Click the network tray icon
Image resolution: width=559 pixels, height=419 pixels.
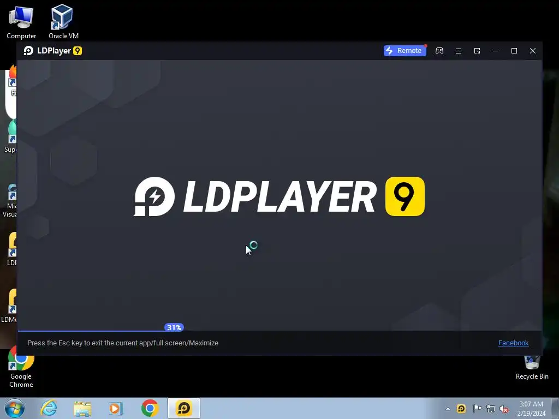[x=491, y=409]
